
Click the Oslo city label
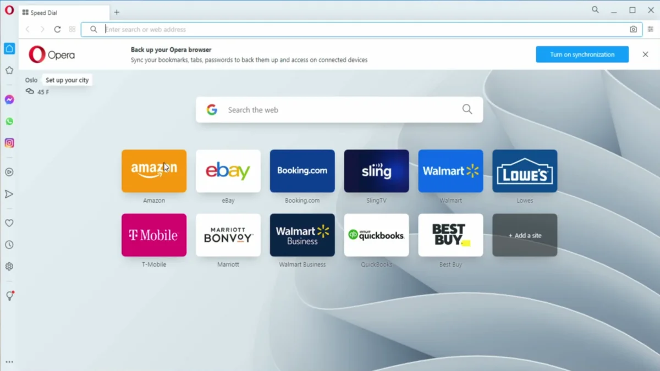point(31,80)
